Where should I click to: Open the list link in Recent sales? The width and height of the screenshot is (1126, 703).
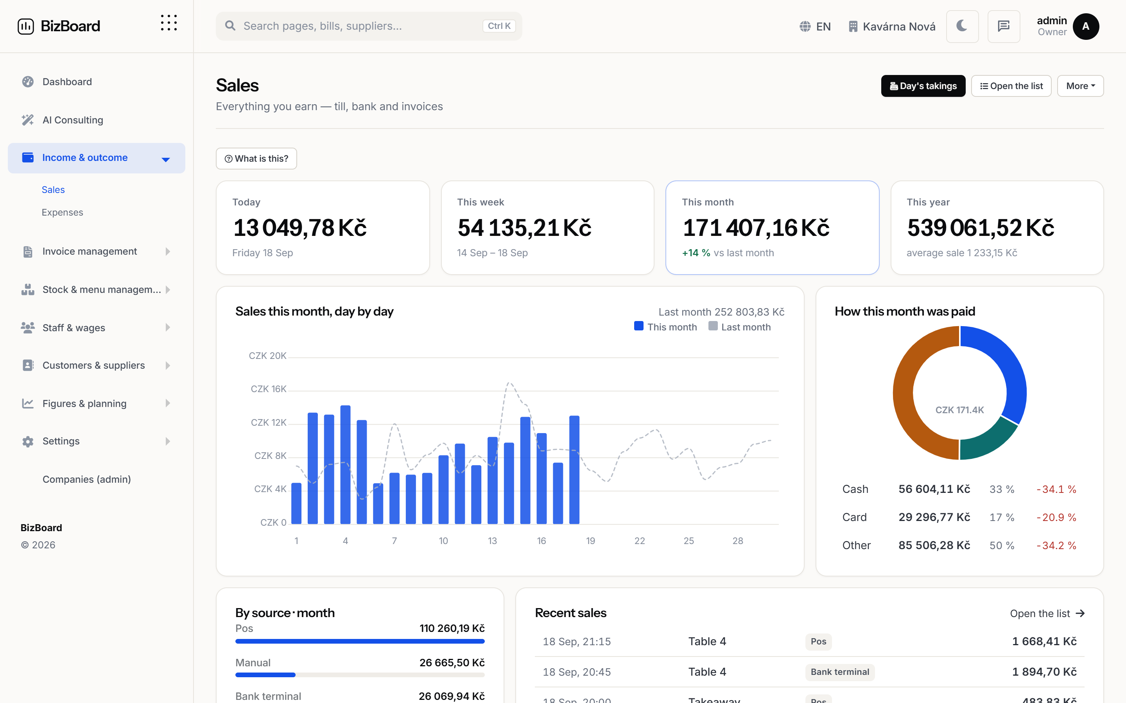click(1047, 614)
